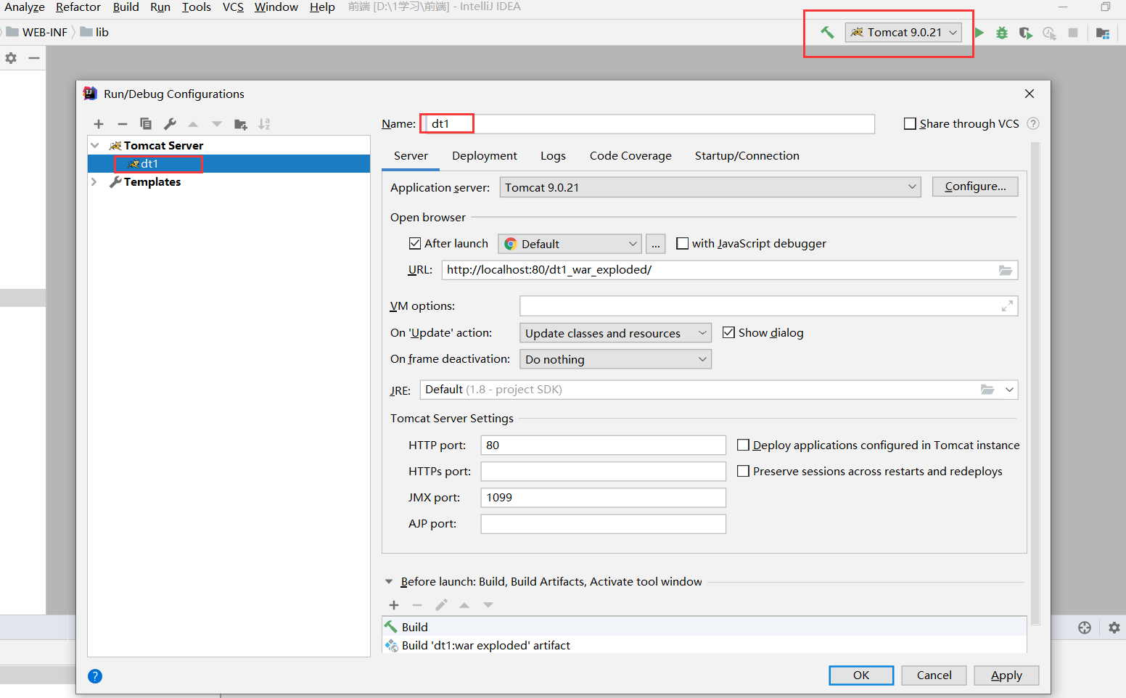Image resolution: width=1126 pixels, height=698 pixels.
Task: Move configuration up arrow in tree toolbar
Action: [x=193, y=124]
